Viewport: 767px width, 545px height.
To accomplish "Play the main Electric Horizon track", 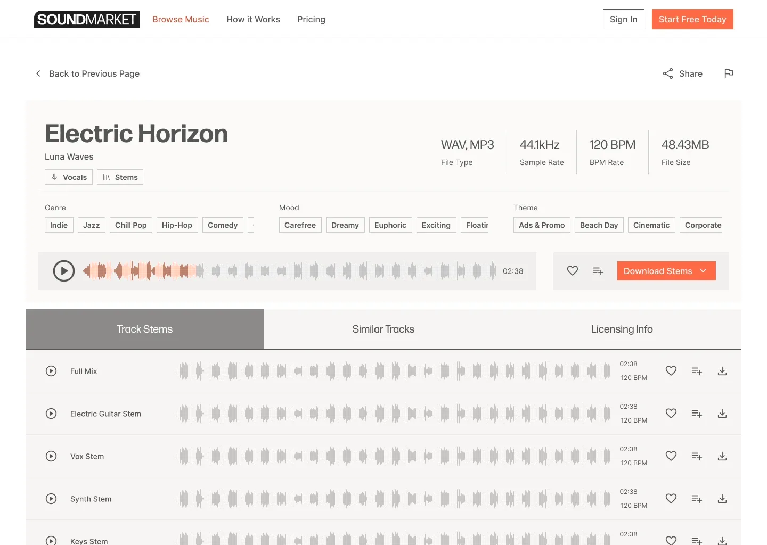I will [x=64, y=271].
